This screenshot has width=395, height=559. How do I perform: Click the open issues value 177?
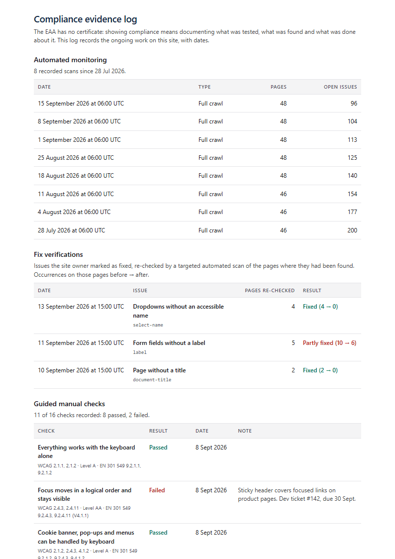(352, 212)
